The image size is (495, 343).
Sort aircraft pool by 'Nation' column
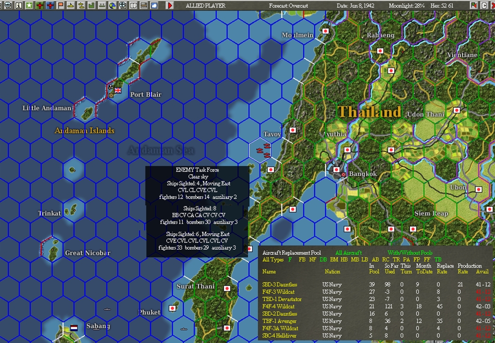pos(332,272)
